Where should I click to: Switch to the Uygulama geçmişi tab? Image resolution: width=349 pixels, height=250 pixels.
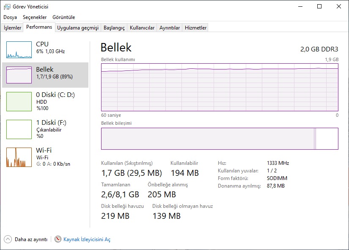click(78, 28)
